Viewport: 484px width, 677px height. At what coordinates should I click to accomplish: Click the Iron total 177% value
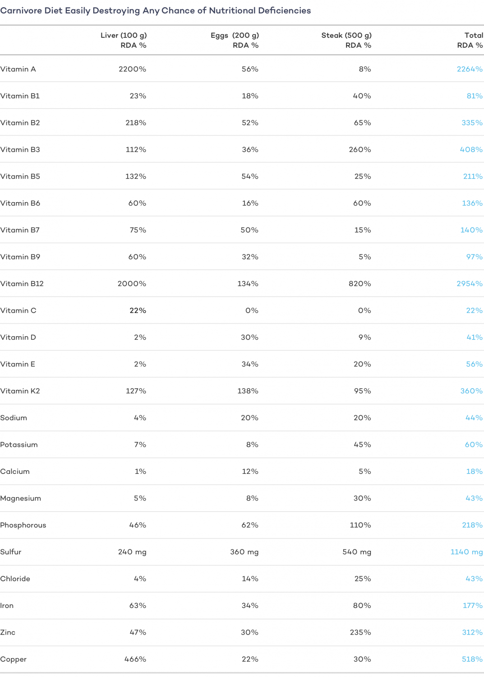(x=472, y=605)
